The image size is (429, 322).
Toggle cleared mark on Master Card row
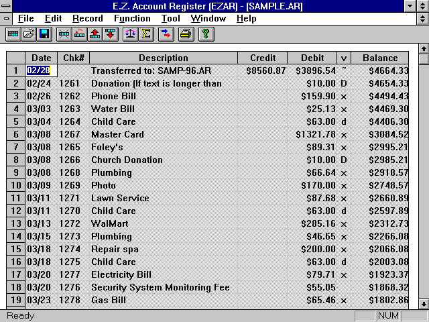tap(344, 134)
